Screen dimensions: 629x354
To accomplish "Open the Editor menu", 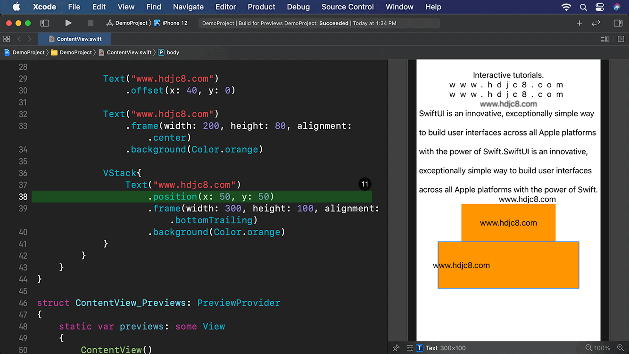I will click(226, 7).
